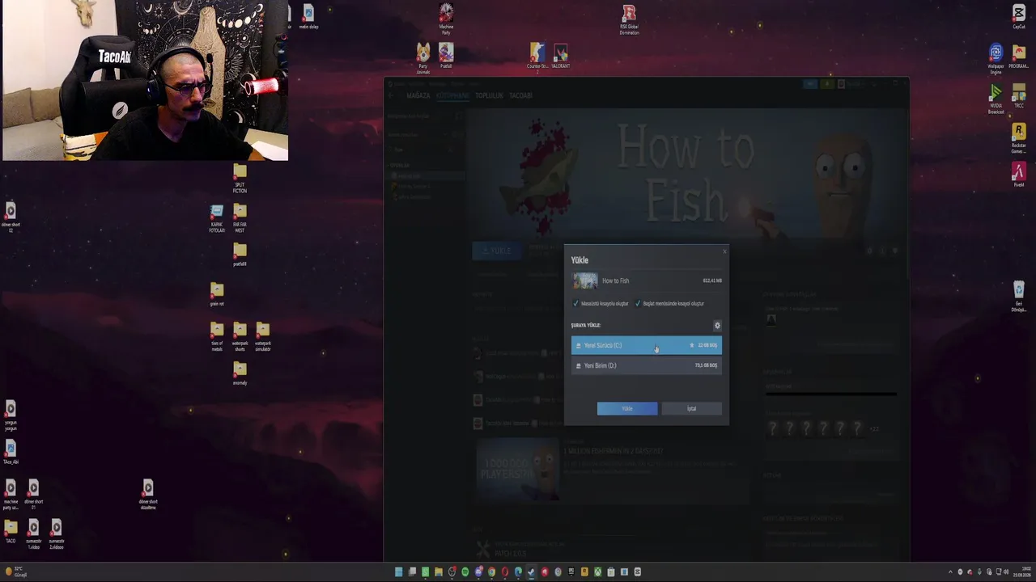Open Wallpaper Engine desktop shortcut
The width and height of the screenshot is (1036, 582).
tap(996, 60)
